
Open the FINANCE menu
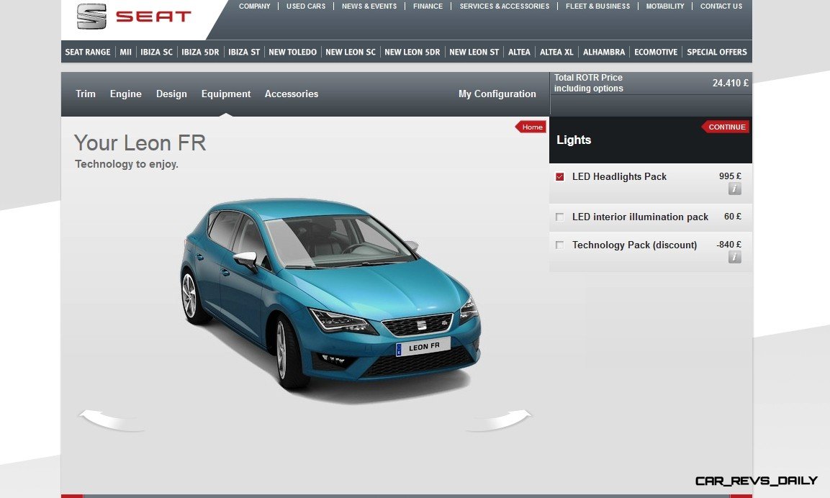tap(428, 6)
